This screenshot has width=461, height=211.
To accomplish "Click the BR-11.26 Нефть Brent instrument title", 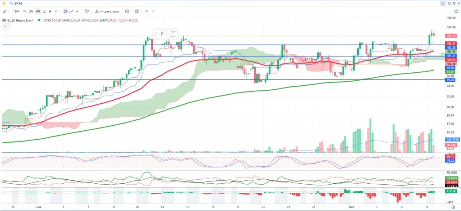I will click(x=18, y=20).
